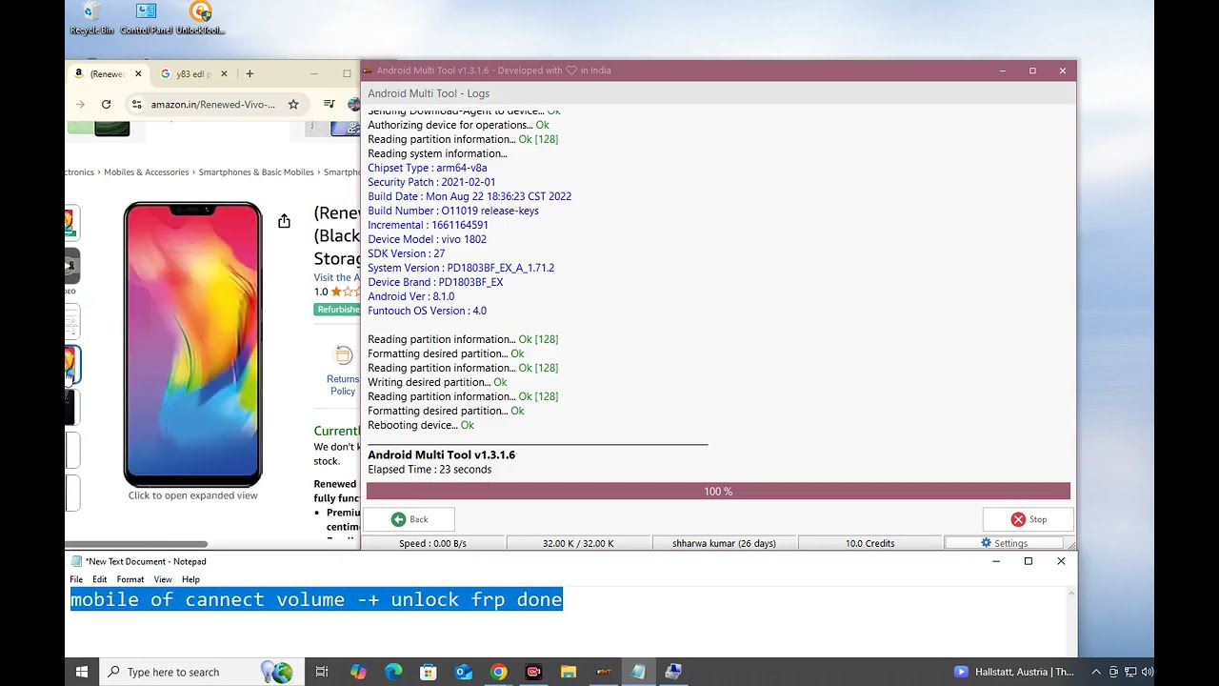Image resolution: width=1219 pixels, height=686 pixels.
Task: Click the volume icon in the system tray
Action: pyautogui.click(x=1149, y=672)
